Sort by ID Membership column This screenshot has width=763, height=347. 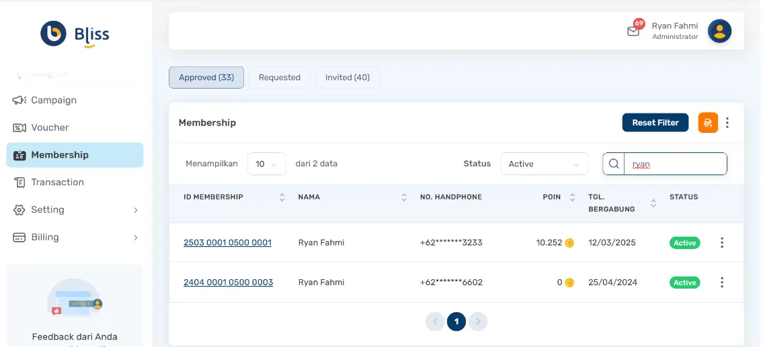(282, 197)
